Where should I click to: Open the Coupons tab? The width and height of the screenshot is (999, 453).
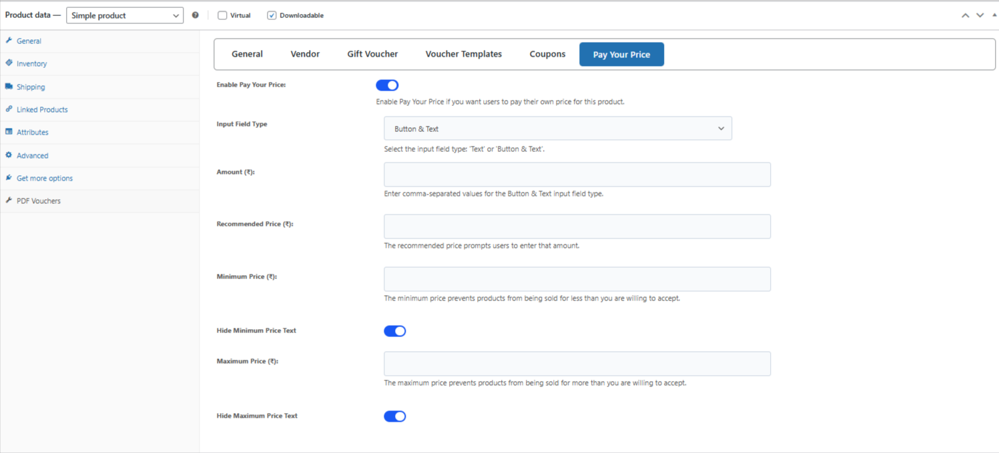click(547, 54)
